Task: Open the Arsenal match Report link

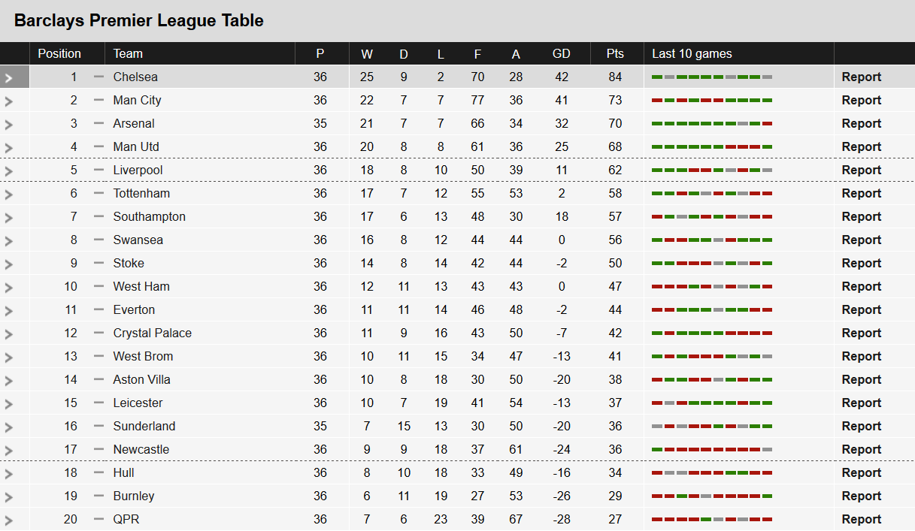Action: (862, 123)
